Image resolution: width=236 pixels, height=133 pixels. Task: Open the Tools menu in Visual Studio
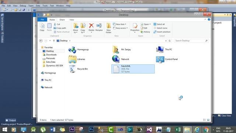click(45, 6)
